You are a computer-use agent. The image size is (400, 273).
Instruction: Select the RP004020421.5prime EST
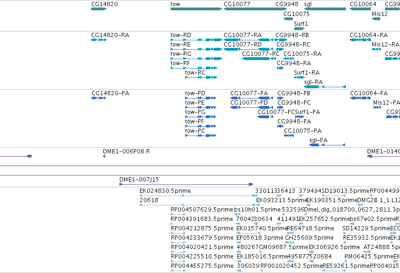click(x=178, y=252)
